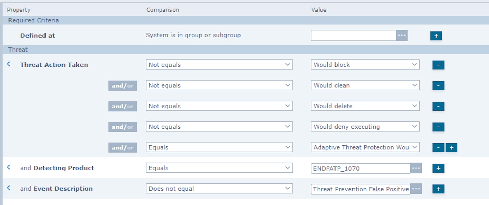
Task: Click the Defined at value input field
Action: coord(354,35)
